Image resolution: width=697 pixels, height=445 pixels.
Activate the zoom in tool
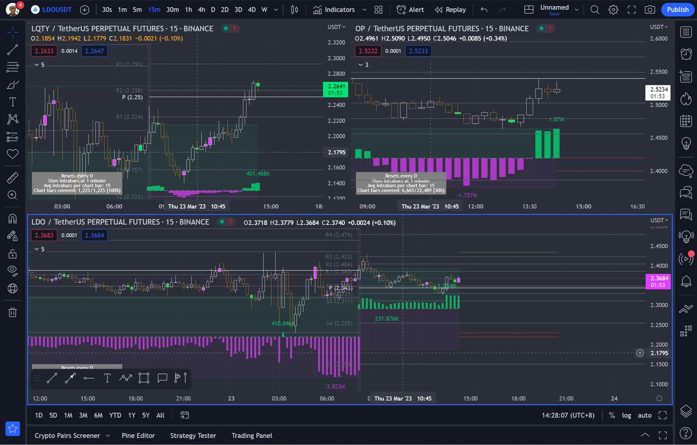coord(12,195)
